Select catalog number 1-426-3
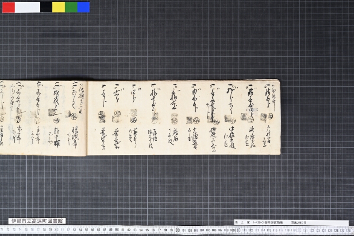The width and height of the screenshot is (354, 236). 258,222
